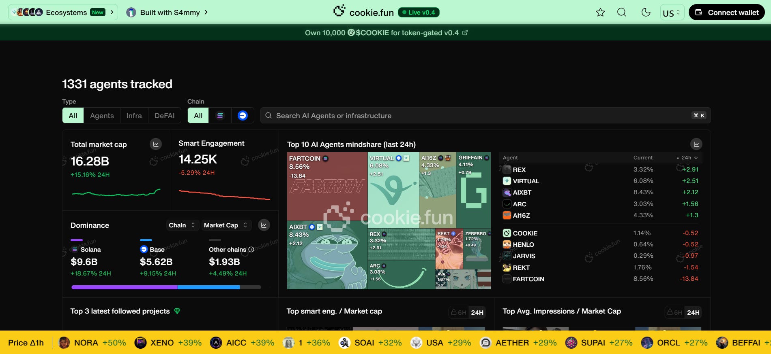The width and height of the screenshot is (771, 354).
Task: Select 24H for Top Avg. Impressions panel
Action: 693,312
